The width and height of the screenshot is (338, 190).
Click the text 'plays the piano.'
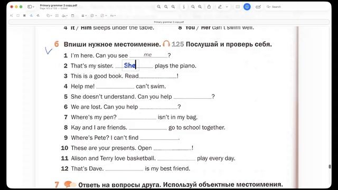(175, 65)
